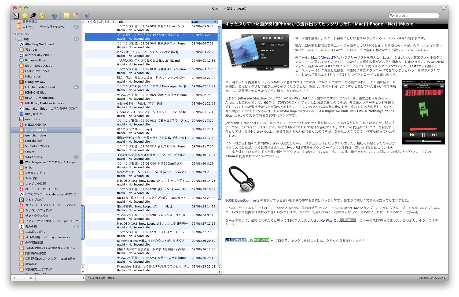Screen dimensions: 459x297
Task: Click the yellow smiley face toolbar icon
Action: pyautogui.click(x=42, y=16)
